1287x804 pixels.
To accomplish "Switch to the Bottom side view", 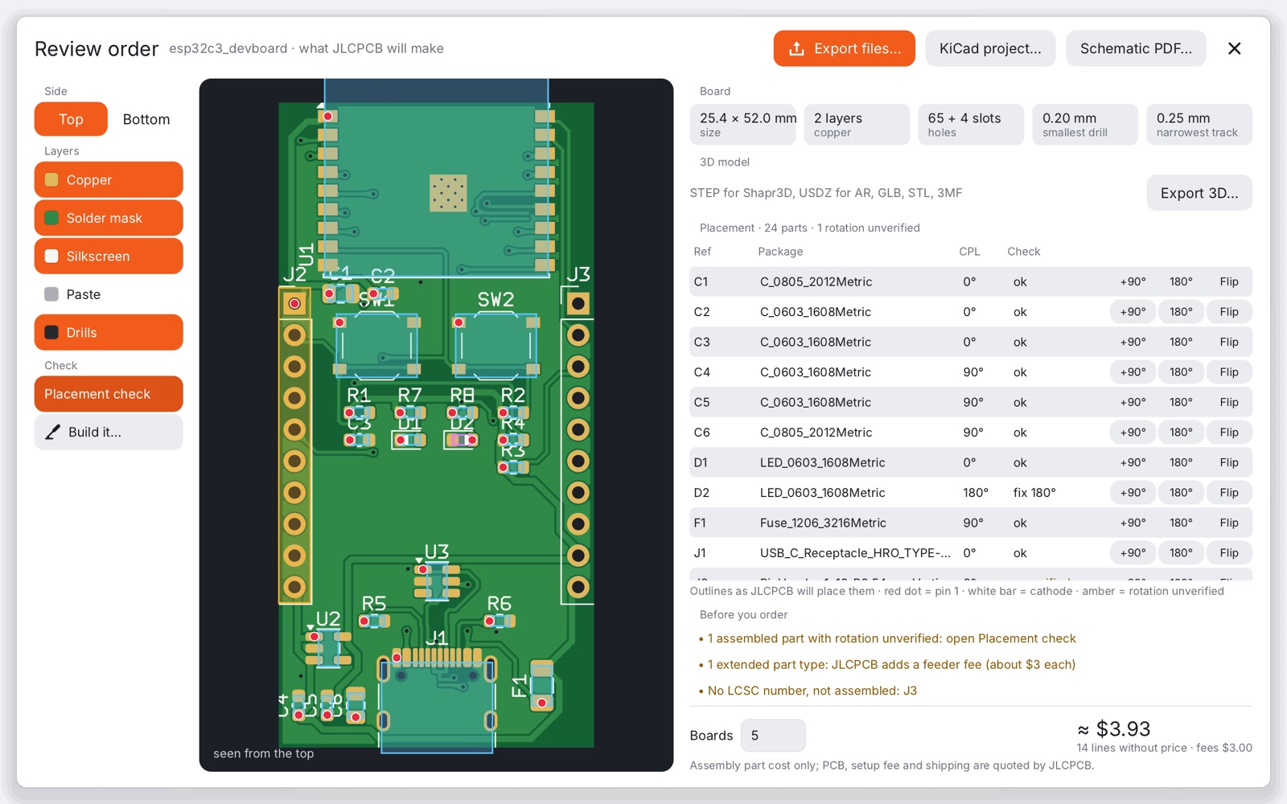I will click(x=146, y=119).
